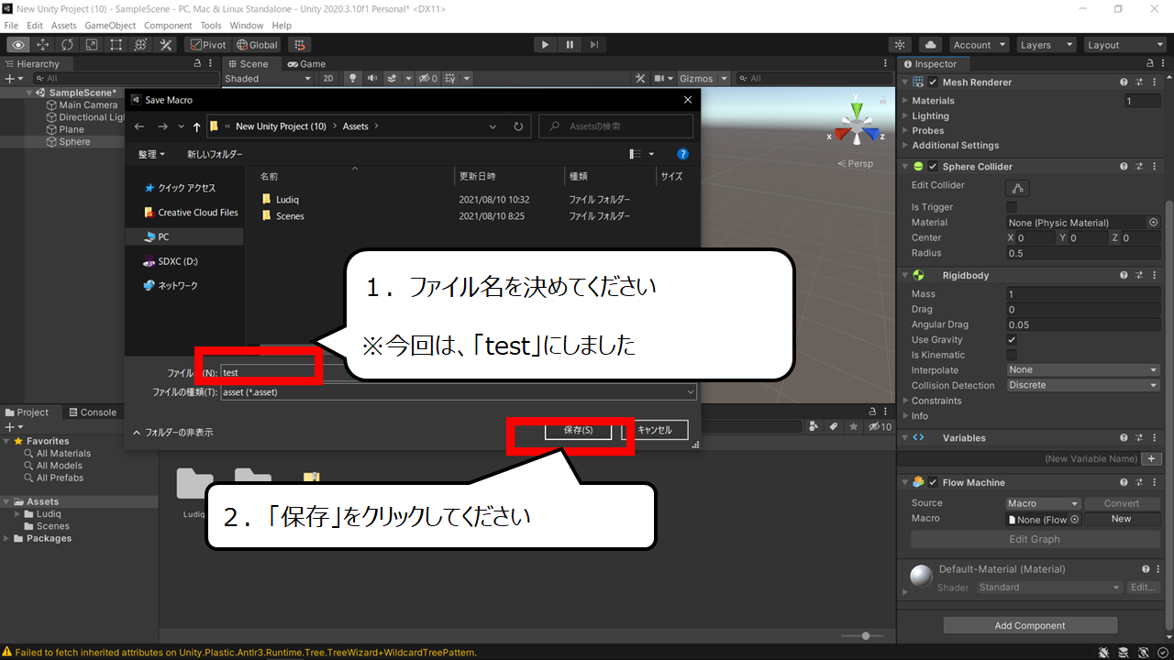Toggle Global handle rotation
Viewport: 1174px width, 660px height.
[x=257, y=44]
